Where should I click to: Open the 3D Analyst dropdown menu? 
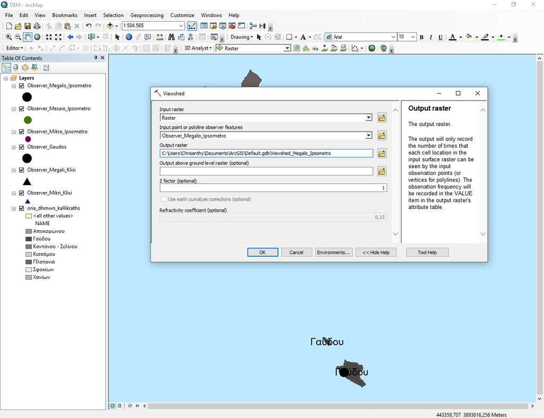(198, 48)
